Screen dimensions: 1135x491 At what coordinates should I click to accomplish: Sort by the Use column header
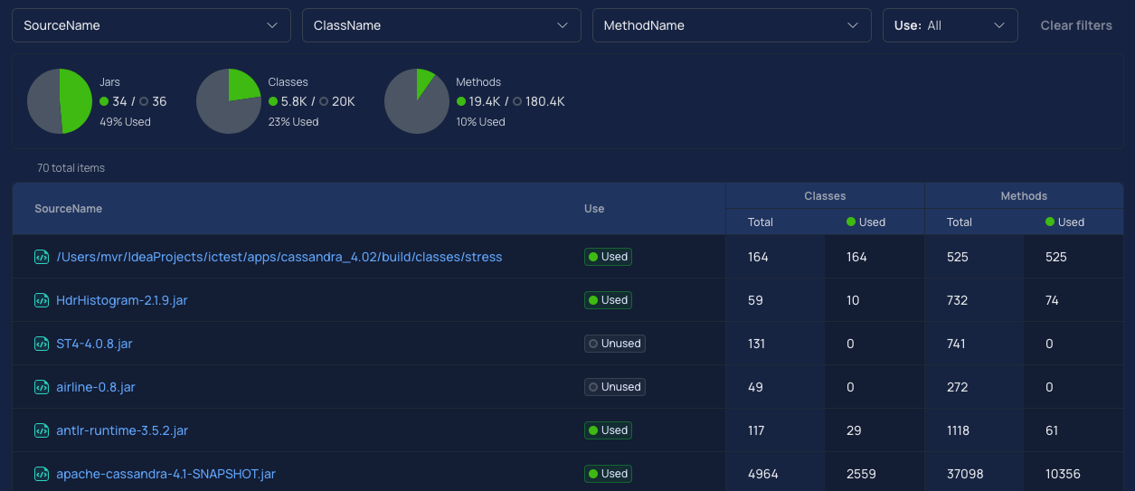pyautogui.click(x=594, y=209)
